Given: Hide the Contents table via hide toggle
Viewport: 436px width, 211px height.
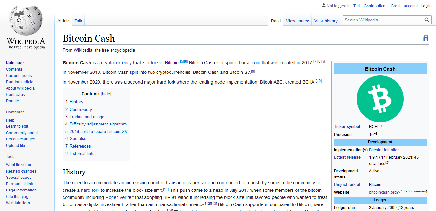Looking at the screenshot, I should click(x=106, y=94).
